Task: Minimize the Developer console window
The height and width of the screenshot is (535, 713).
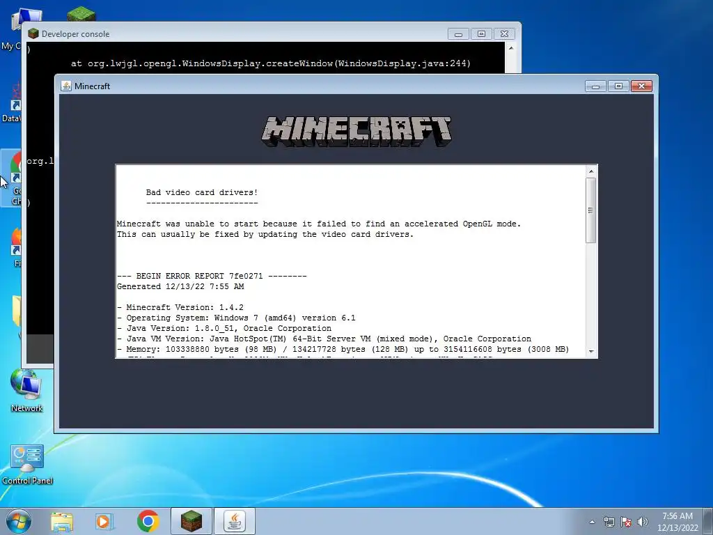Action: [x=458, y=33]
